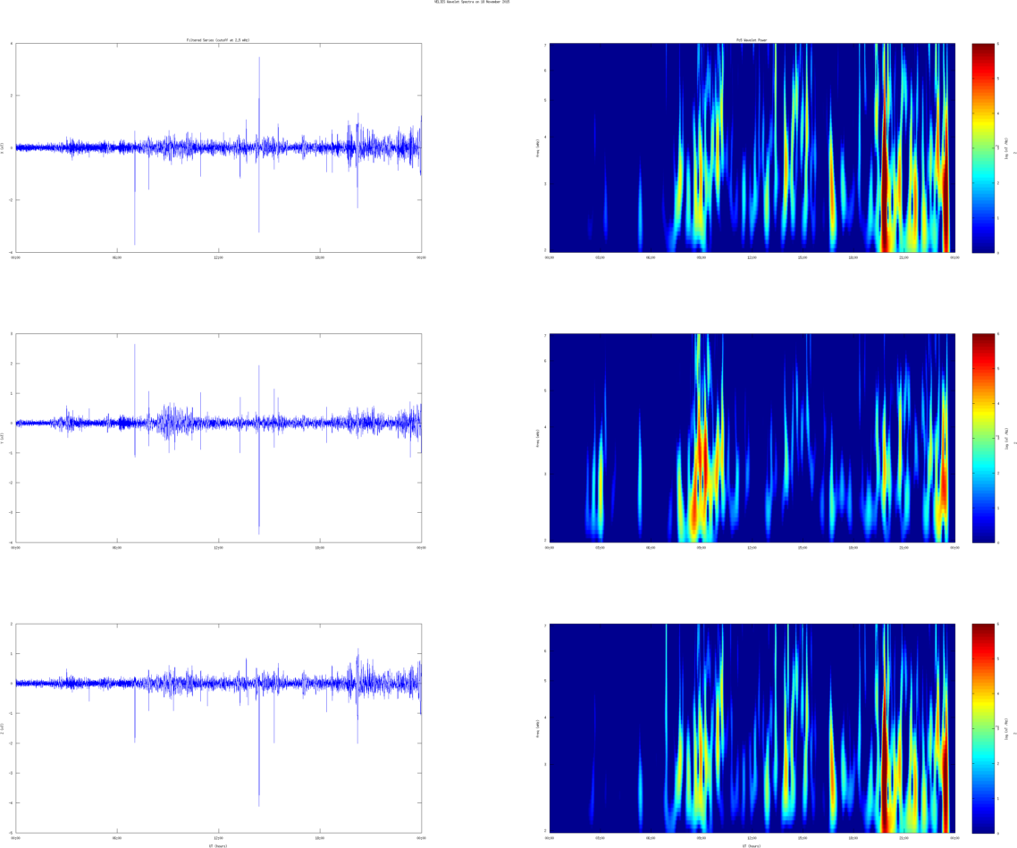
Task: Click the Z component wavelet power spectrogram
Action: (752, 729)
